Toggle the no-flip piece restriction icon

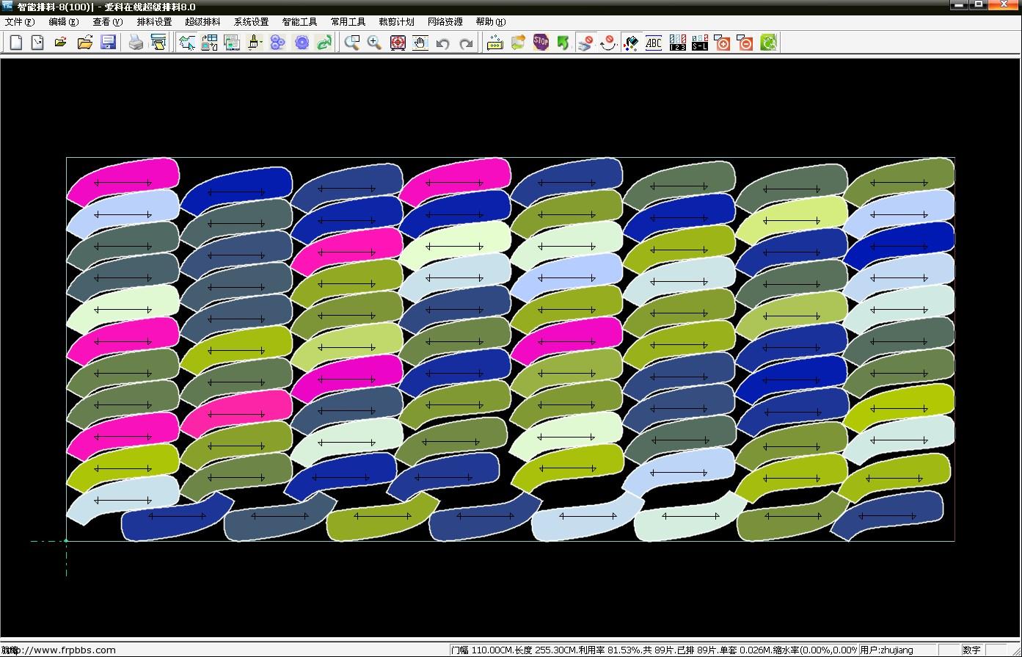pos(585,43)
